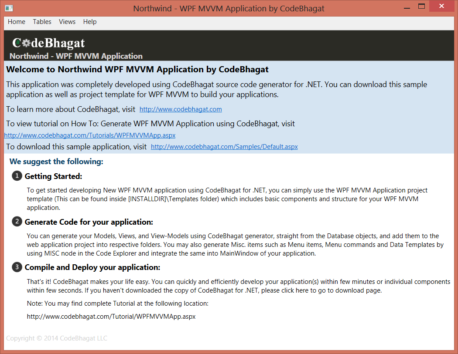Click the Copyright 2014 CodeBhagat LLC footer
The width and height of the screenshot is (458, 354).
tap(57, 338)
